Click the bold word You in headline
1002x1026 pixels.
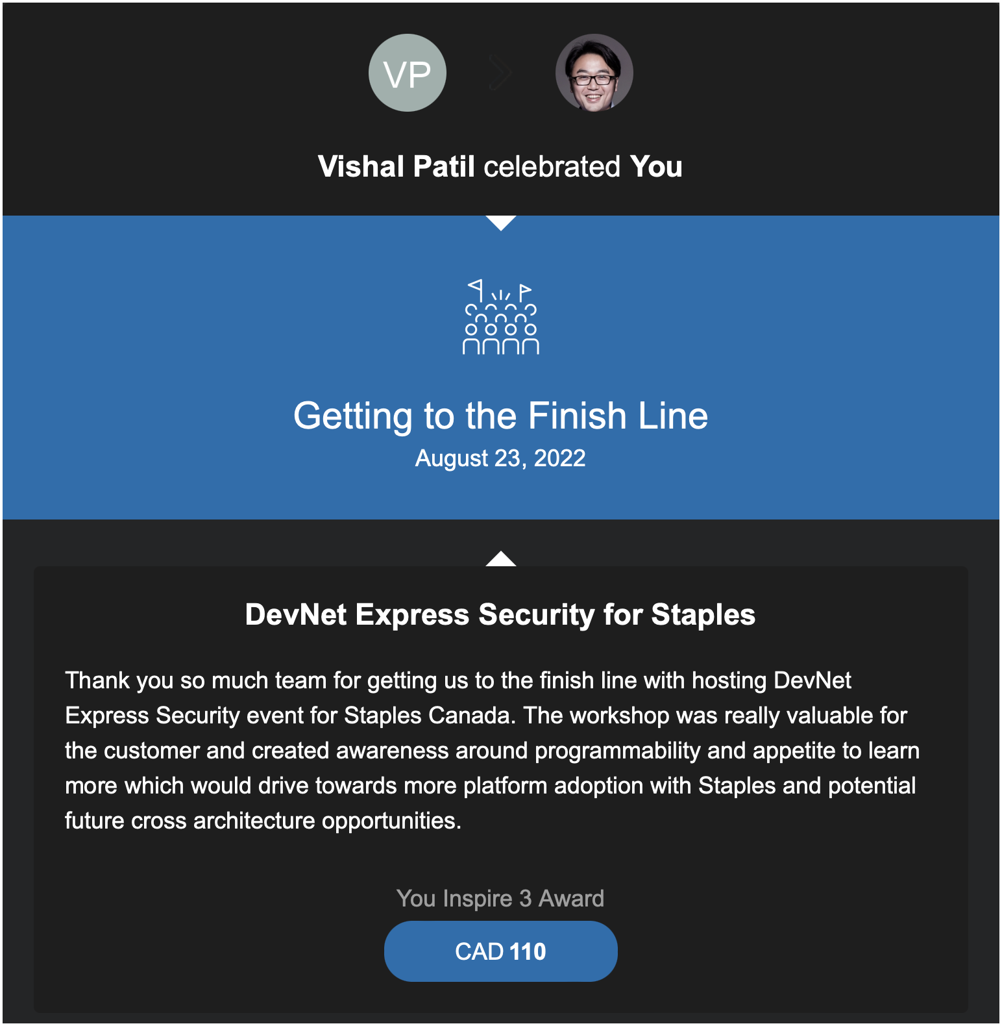click(655, 166)
